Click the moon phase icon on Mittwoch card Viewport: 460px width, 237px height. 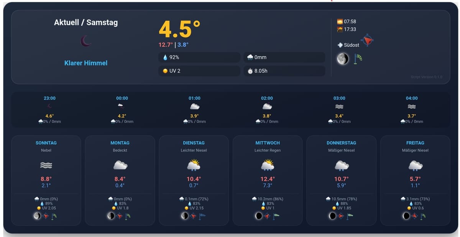259,216
